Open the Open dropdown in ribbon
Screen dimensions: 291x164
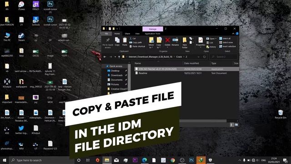tap(211, 38)
